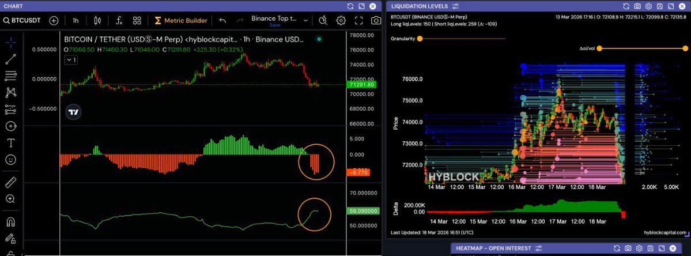Open the 1h timeframe selector
Viewport: 691px width, 256px height.
(75, 20)
